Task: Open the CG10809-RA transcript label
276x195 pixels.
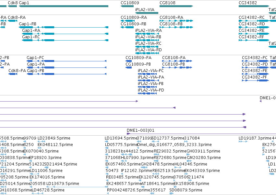Action: click(134, 18)
